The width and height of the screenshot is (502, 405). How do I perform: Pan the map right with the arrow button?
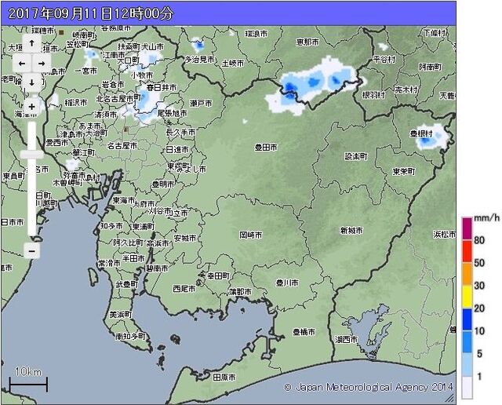42,64
